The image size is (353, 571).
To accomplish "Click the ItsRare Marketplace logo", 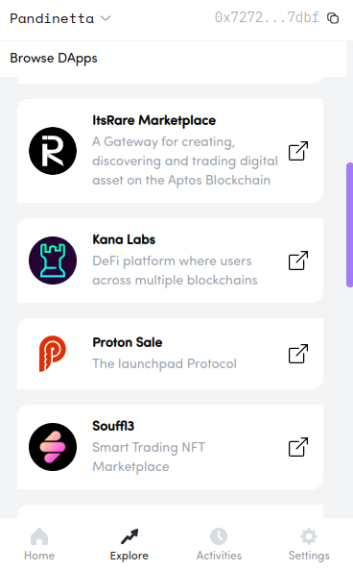I will (x=53, y=151).
